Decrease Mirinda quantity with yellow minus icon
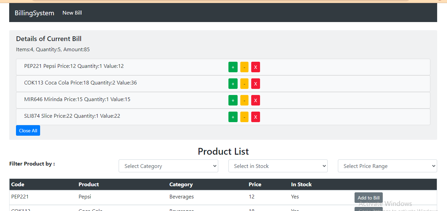447x211 pixels. (244, 100)
